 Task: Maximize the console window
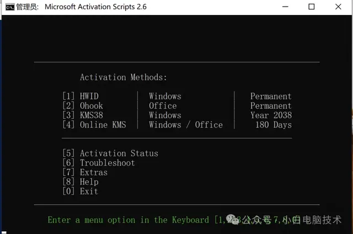coord(311,7)
